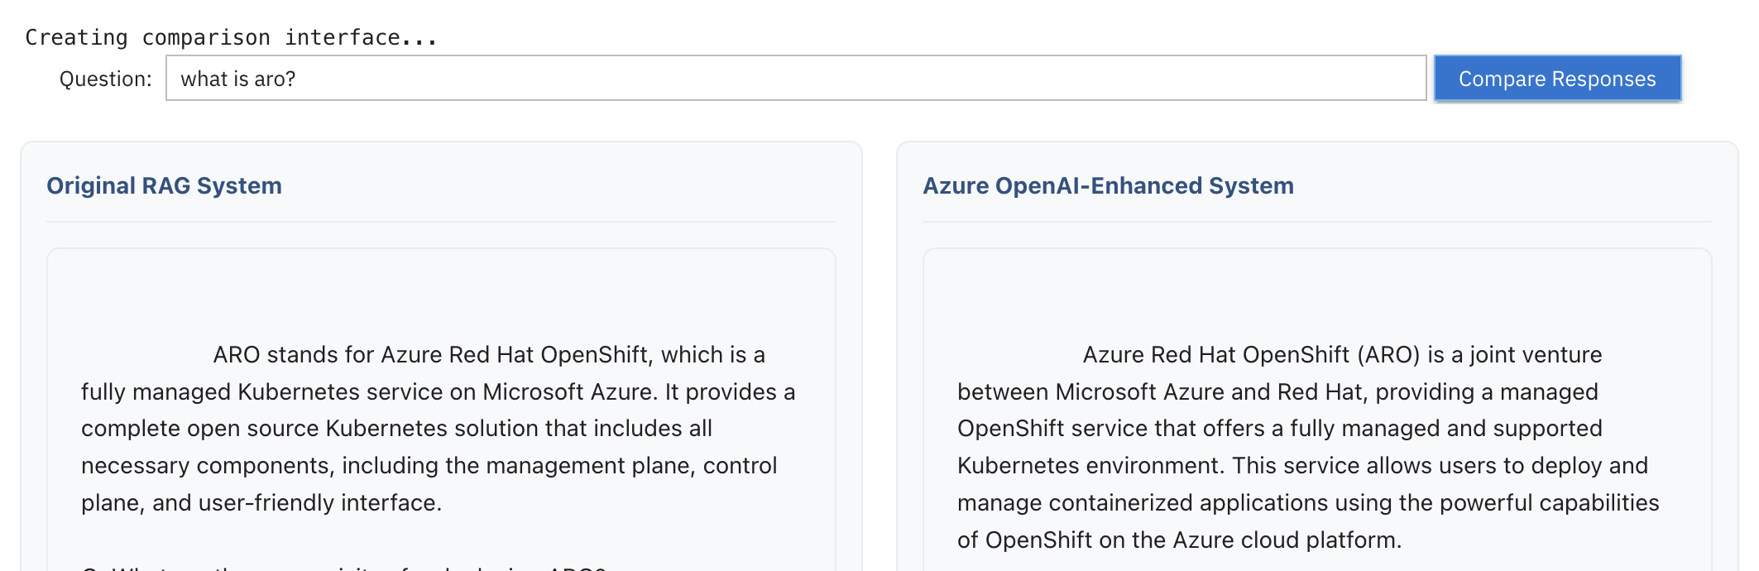Click the line 'fully managed Kubernetes service on Microsoft Azure'

tap(438, 391)
